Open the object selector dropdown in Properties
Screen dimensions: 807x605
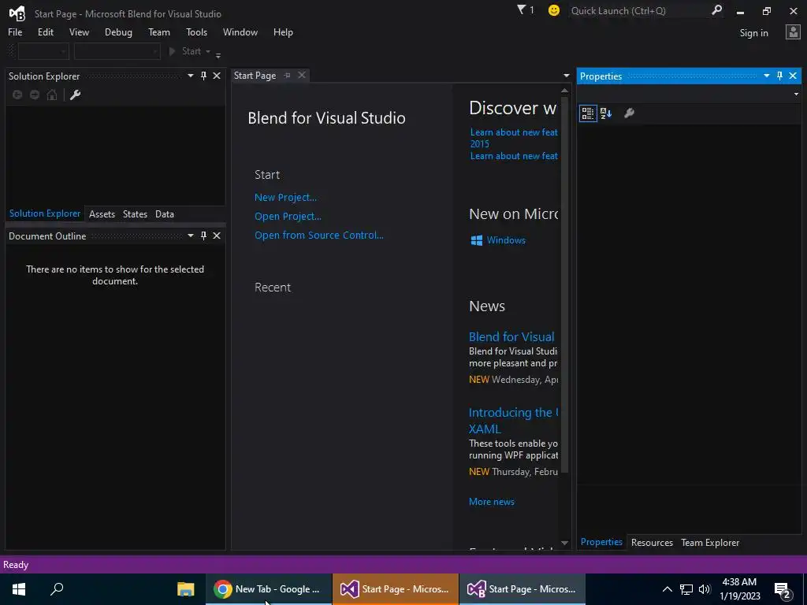796,95
